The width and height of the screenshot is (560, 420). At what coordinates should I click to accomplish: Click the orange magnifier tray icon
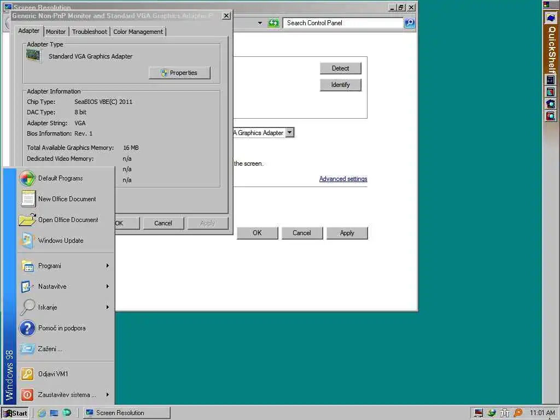tap(517, 413)
